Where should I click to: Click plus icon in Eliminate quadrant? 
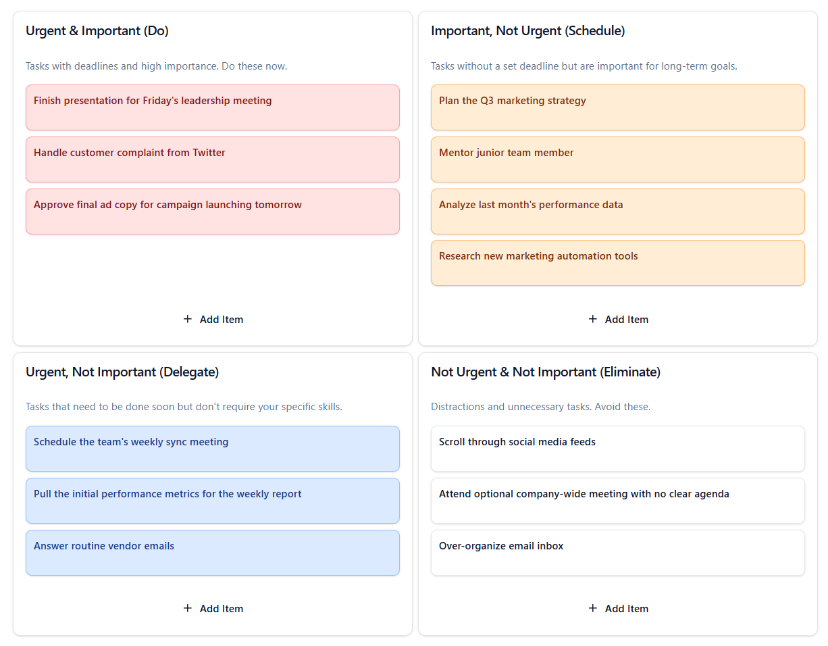point(593,608)
